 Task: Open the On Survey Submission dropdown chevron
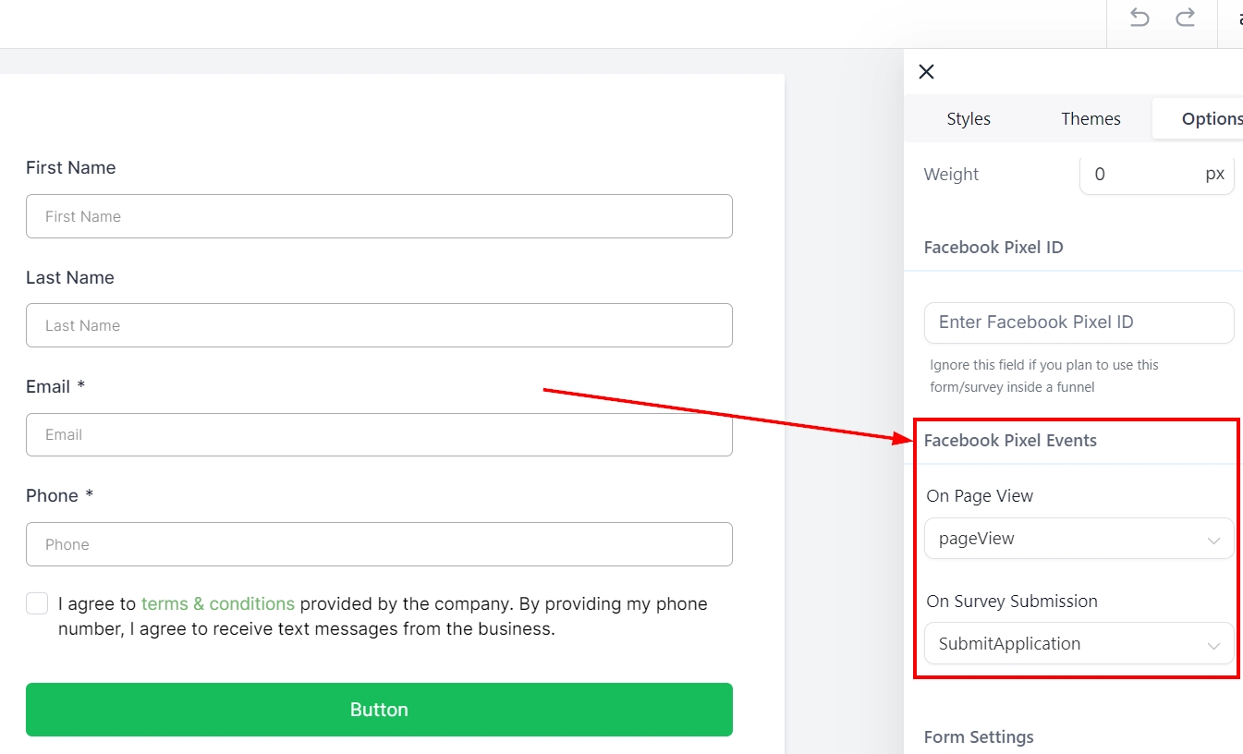point(1214,646)
